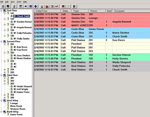Sort by the Date/Time column header

coord(47,11)
